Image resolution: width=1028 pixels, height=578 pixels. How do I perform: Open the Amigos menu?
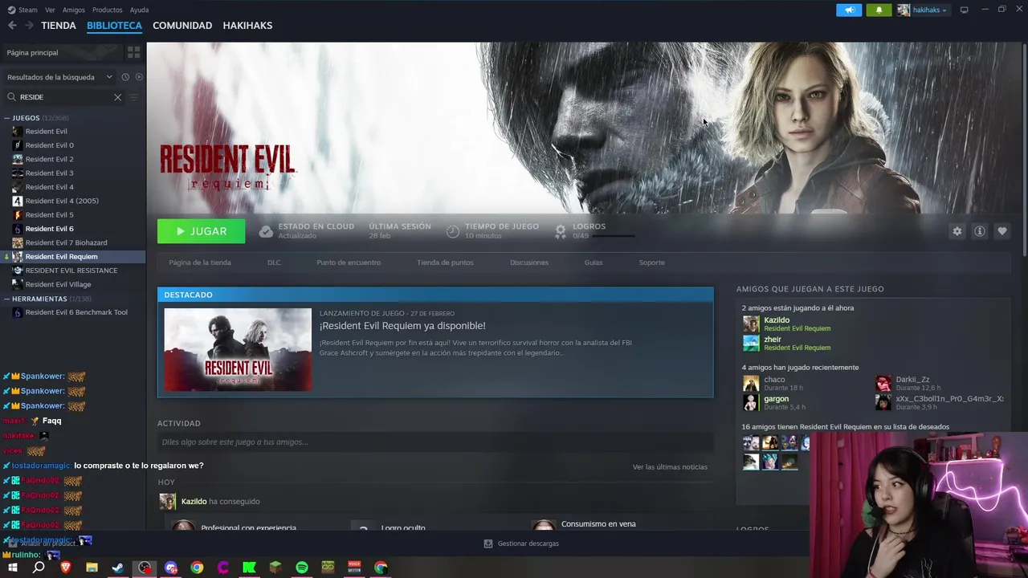[73, 10]
